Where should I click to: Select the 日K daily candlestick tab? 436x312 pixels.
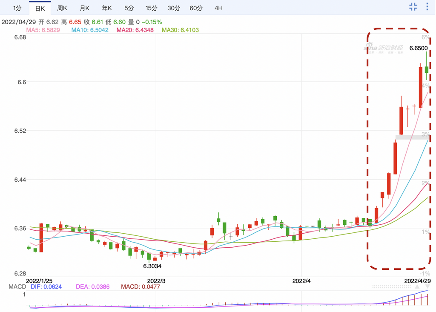click(40, 8)
